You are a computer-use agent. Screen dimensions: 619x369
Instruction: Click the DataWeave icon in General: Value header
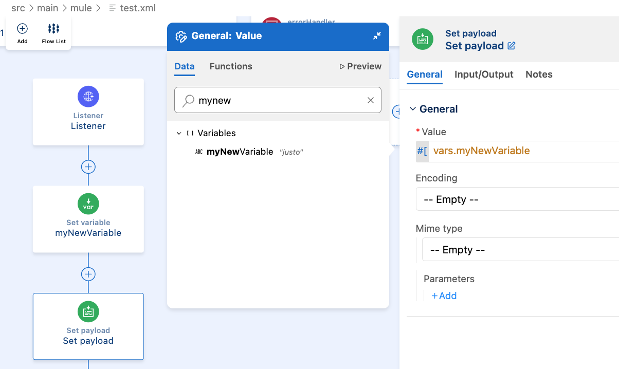(180, 36)
